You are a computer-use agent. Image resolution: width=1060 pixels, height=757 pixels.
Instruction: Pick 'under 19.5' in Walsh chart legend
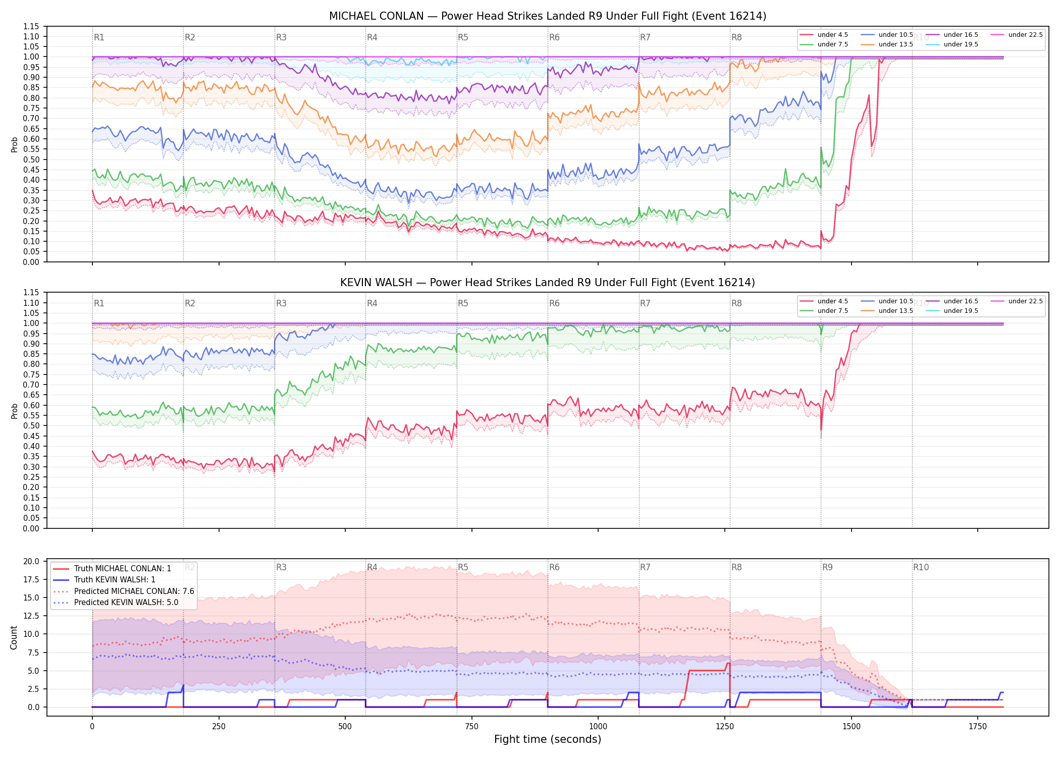click(x=952, y=311)
